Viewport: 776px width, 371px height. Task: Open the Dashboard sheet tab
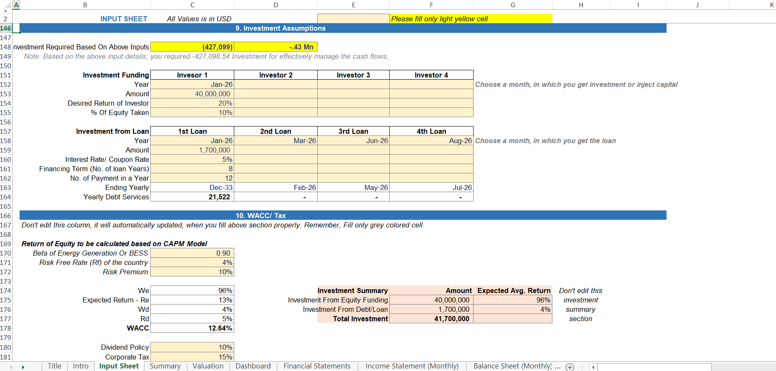click(253, 366)
